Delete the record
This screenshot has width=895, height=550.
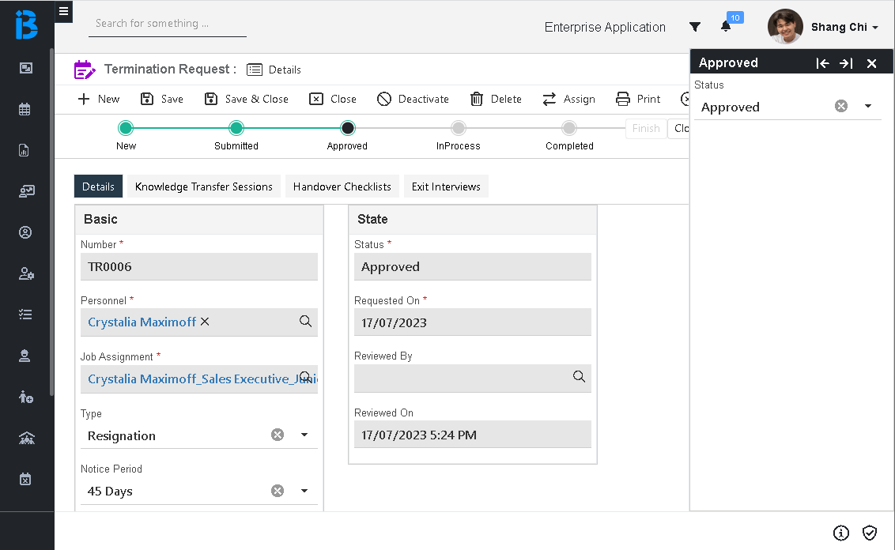[x=496, y=99]
